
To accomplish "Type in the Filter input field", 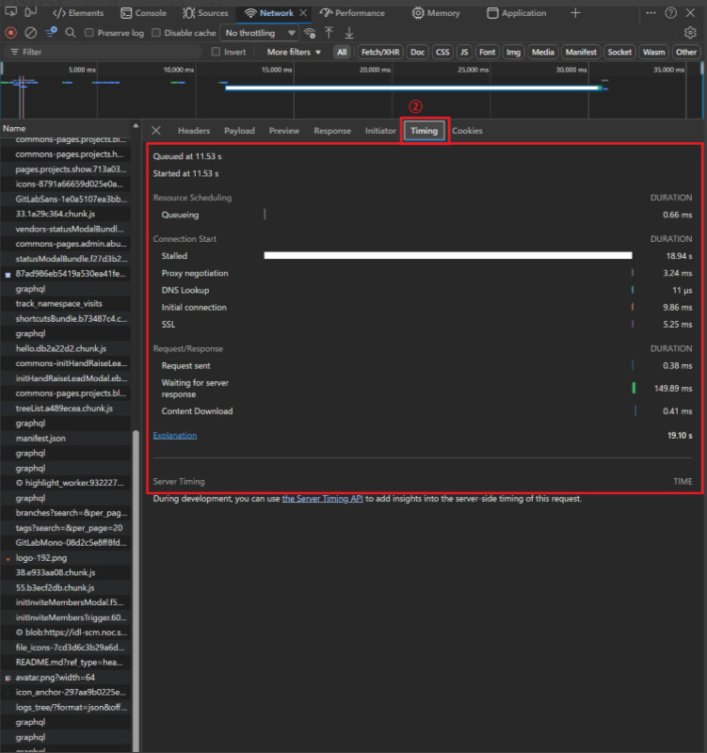I will point(104,52).
